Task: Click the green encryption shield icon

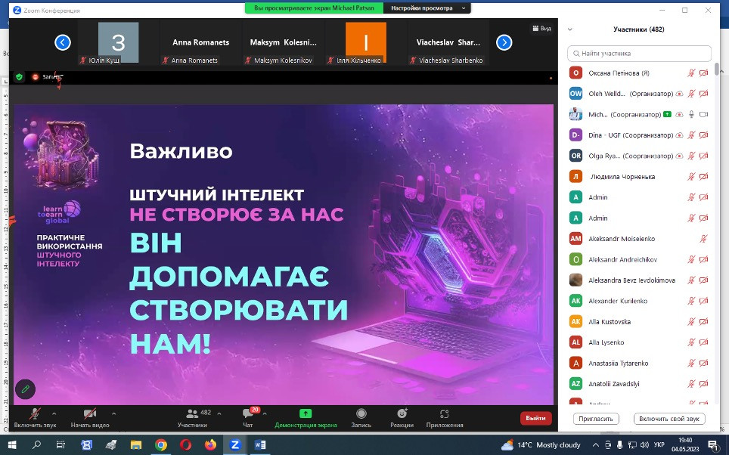Action: 19,76
